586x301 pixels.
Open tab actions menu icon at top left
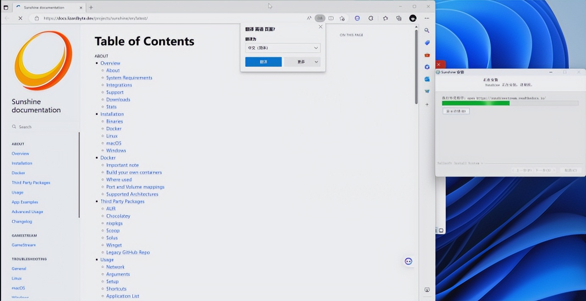[x=6, y=7]
